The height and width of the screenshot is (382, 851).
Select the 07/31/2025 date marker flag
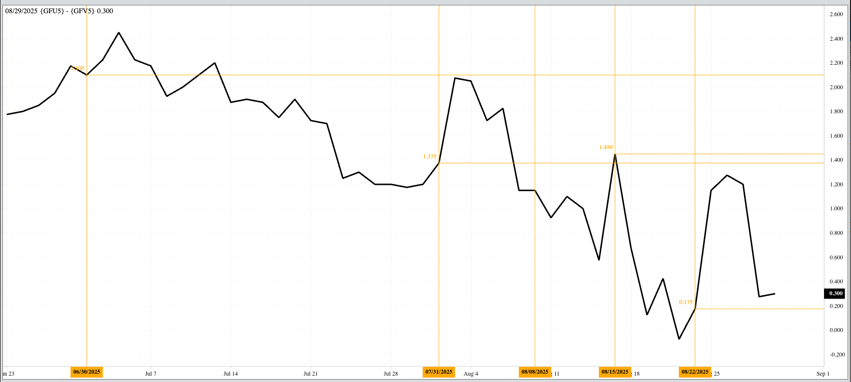click(439, 372)
